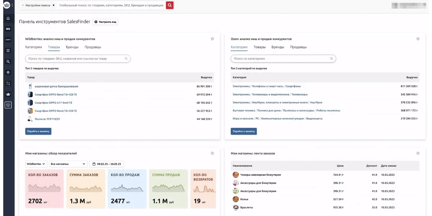
Task: Click help icon on order feed panel
Action: (418, 153)
